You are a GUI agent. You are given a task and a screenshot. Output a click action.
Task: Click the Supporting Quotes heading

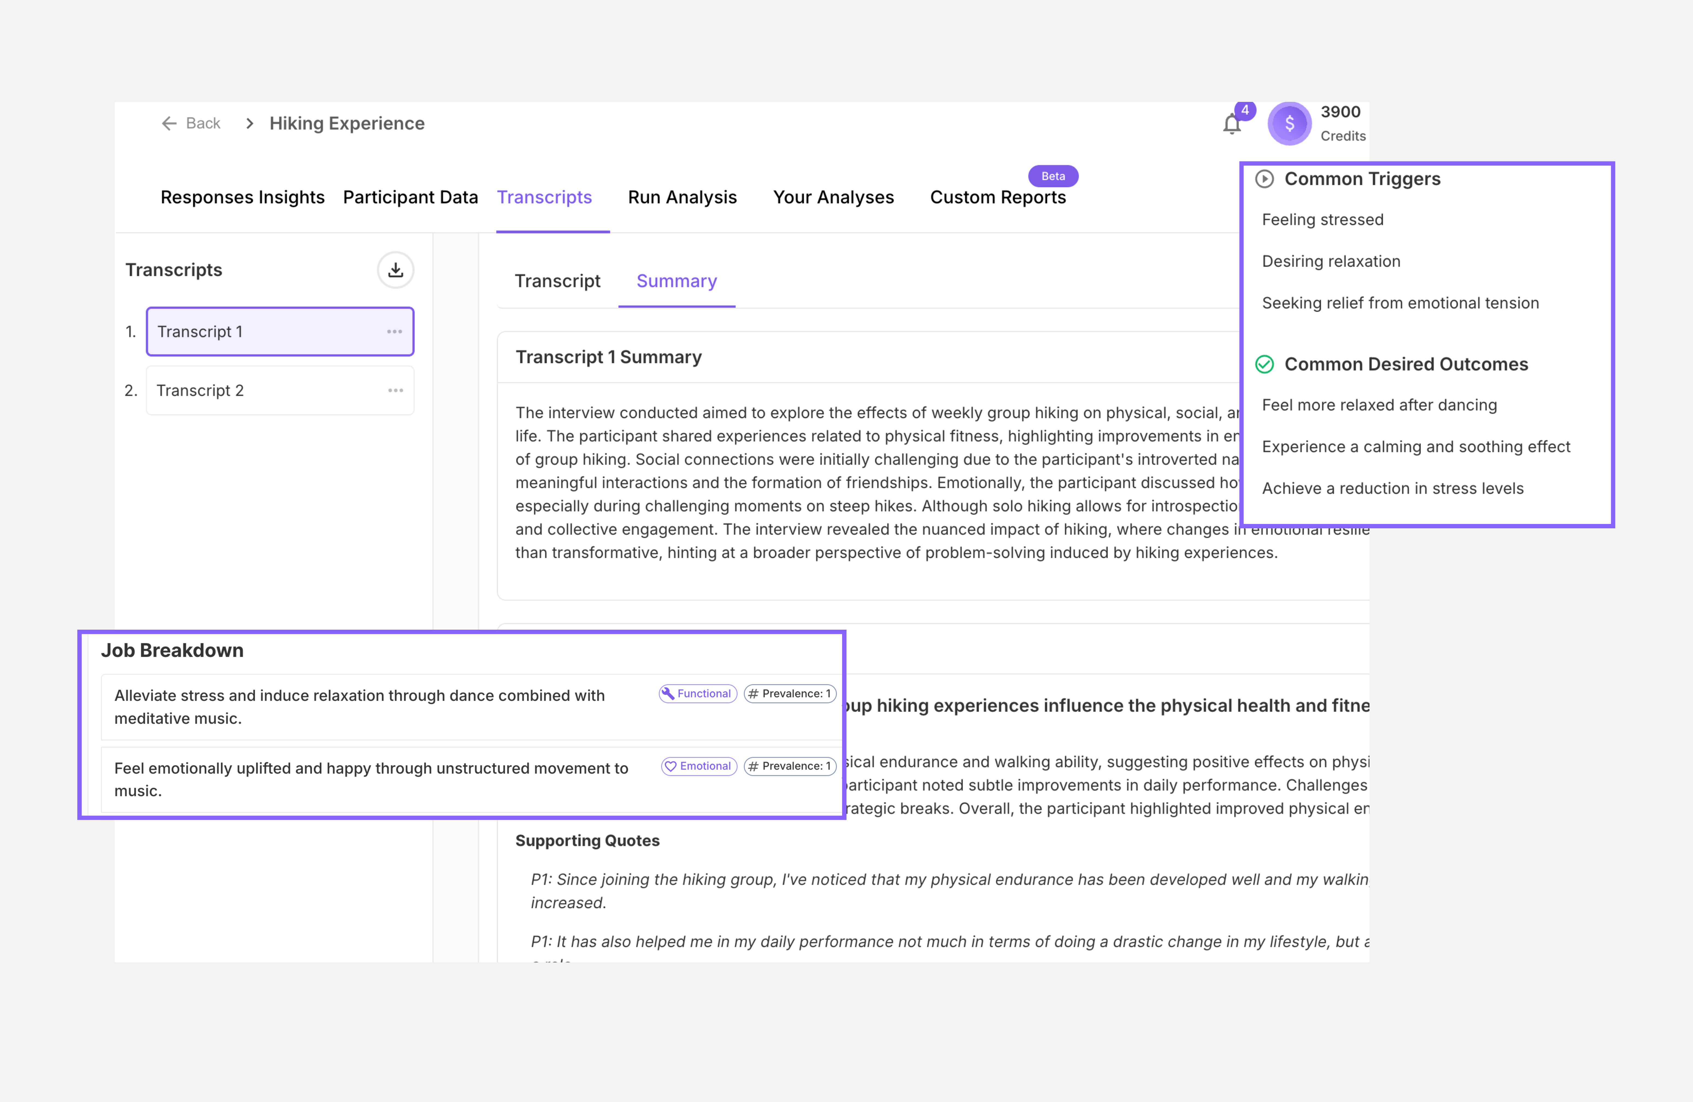(587, 841)
